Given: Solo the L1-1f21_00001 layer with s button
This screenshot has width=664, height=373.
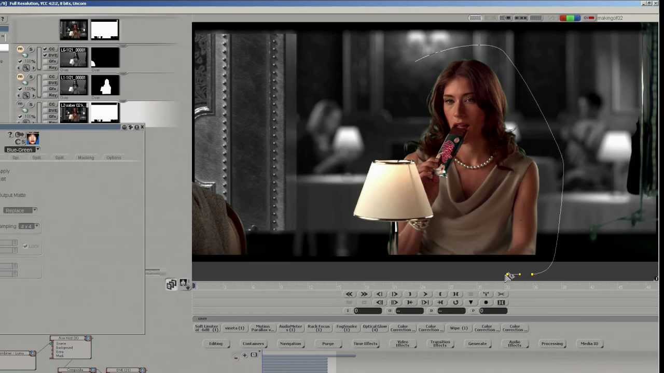Looking at the screenshot, I should click(31, 77).
